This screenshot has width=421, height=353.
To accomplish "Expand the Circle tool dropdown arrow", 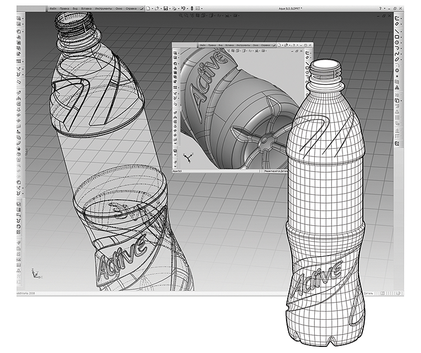I will point(401,43).
